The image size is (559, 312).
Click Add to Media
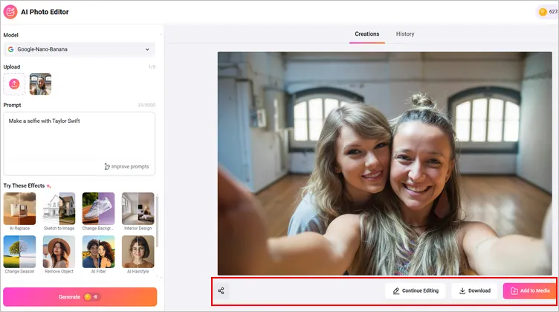[530, 290]
